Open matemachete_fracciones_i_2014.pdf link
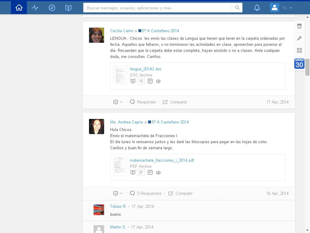Viewport: 310px width, 233px height. coord(162,160)
